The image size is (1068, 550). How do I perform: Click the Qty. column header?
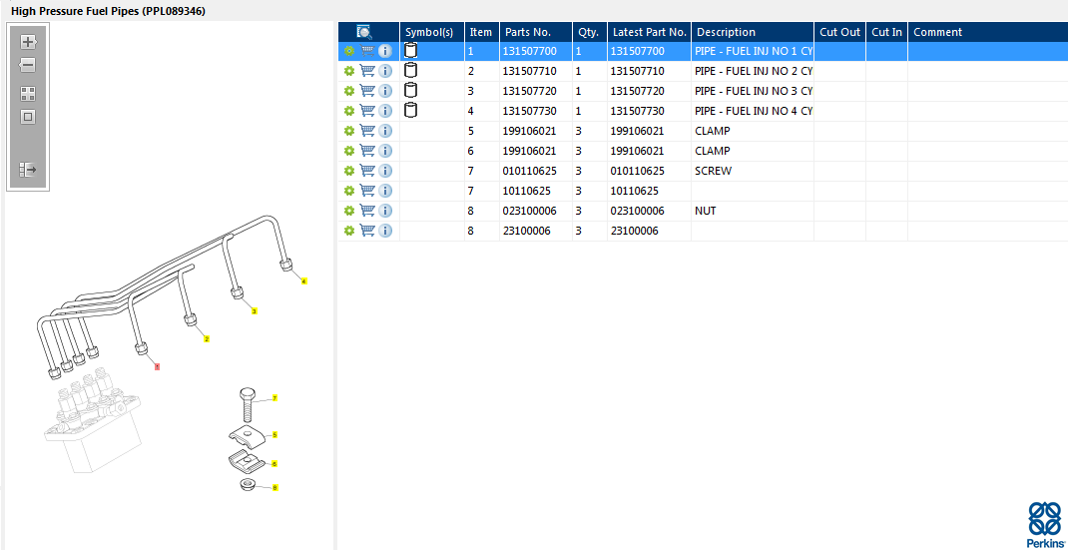click(588, 32)
